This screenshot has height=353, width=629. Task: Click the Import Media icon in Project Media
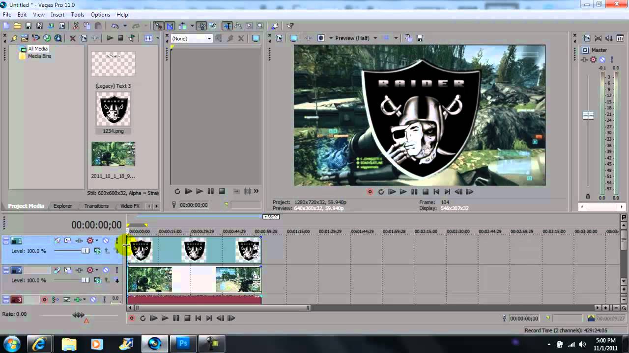25,38
